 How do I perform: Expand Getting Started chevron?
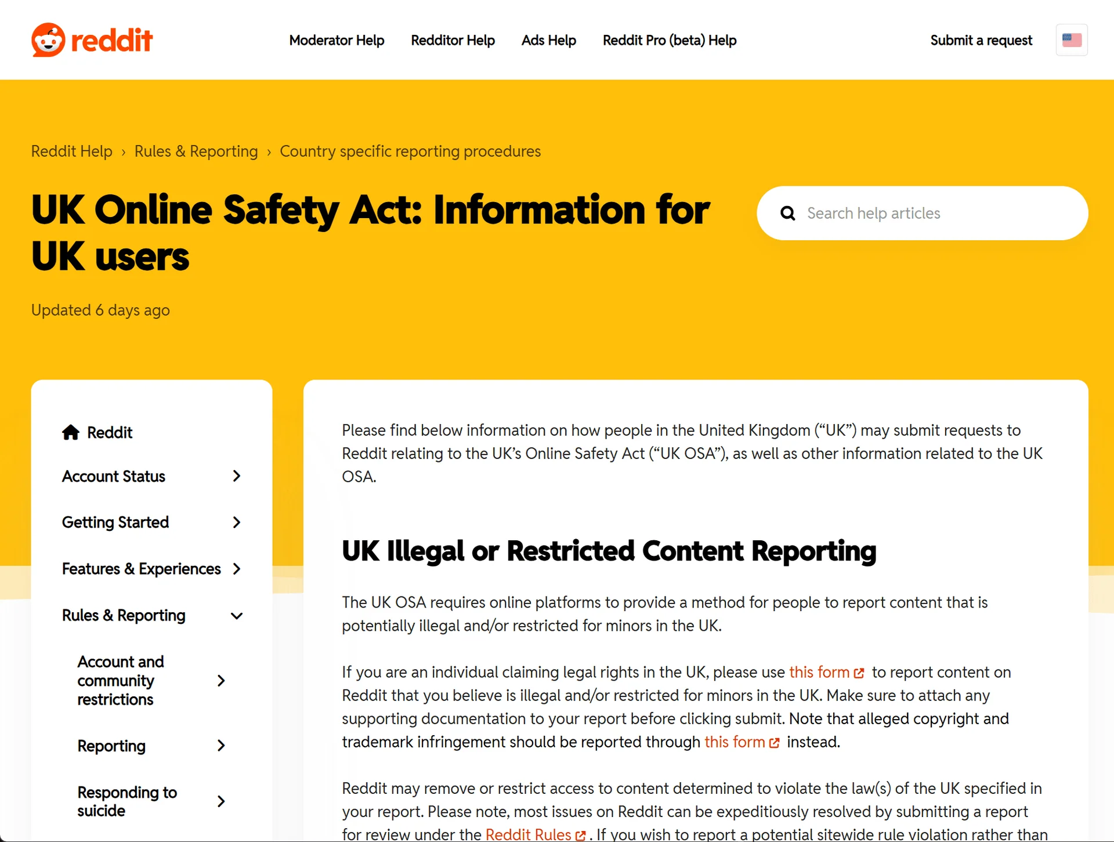tap(236, 522)
